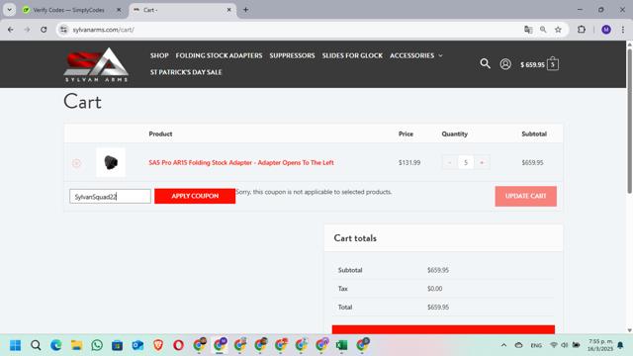Viewport: 633px width, 356px height.
Task: Open File Explorer from taskbar
Action: coord(76,345)
